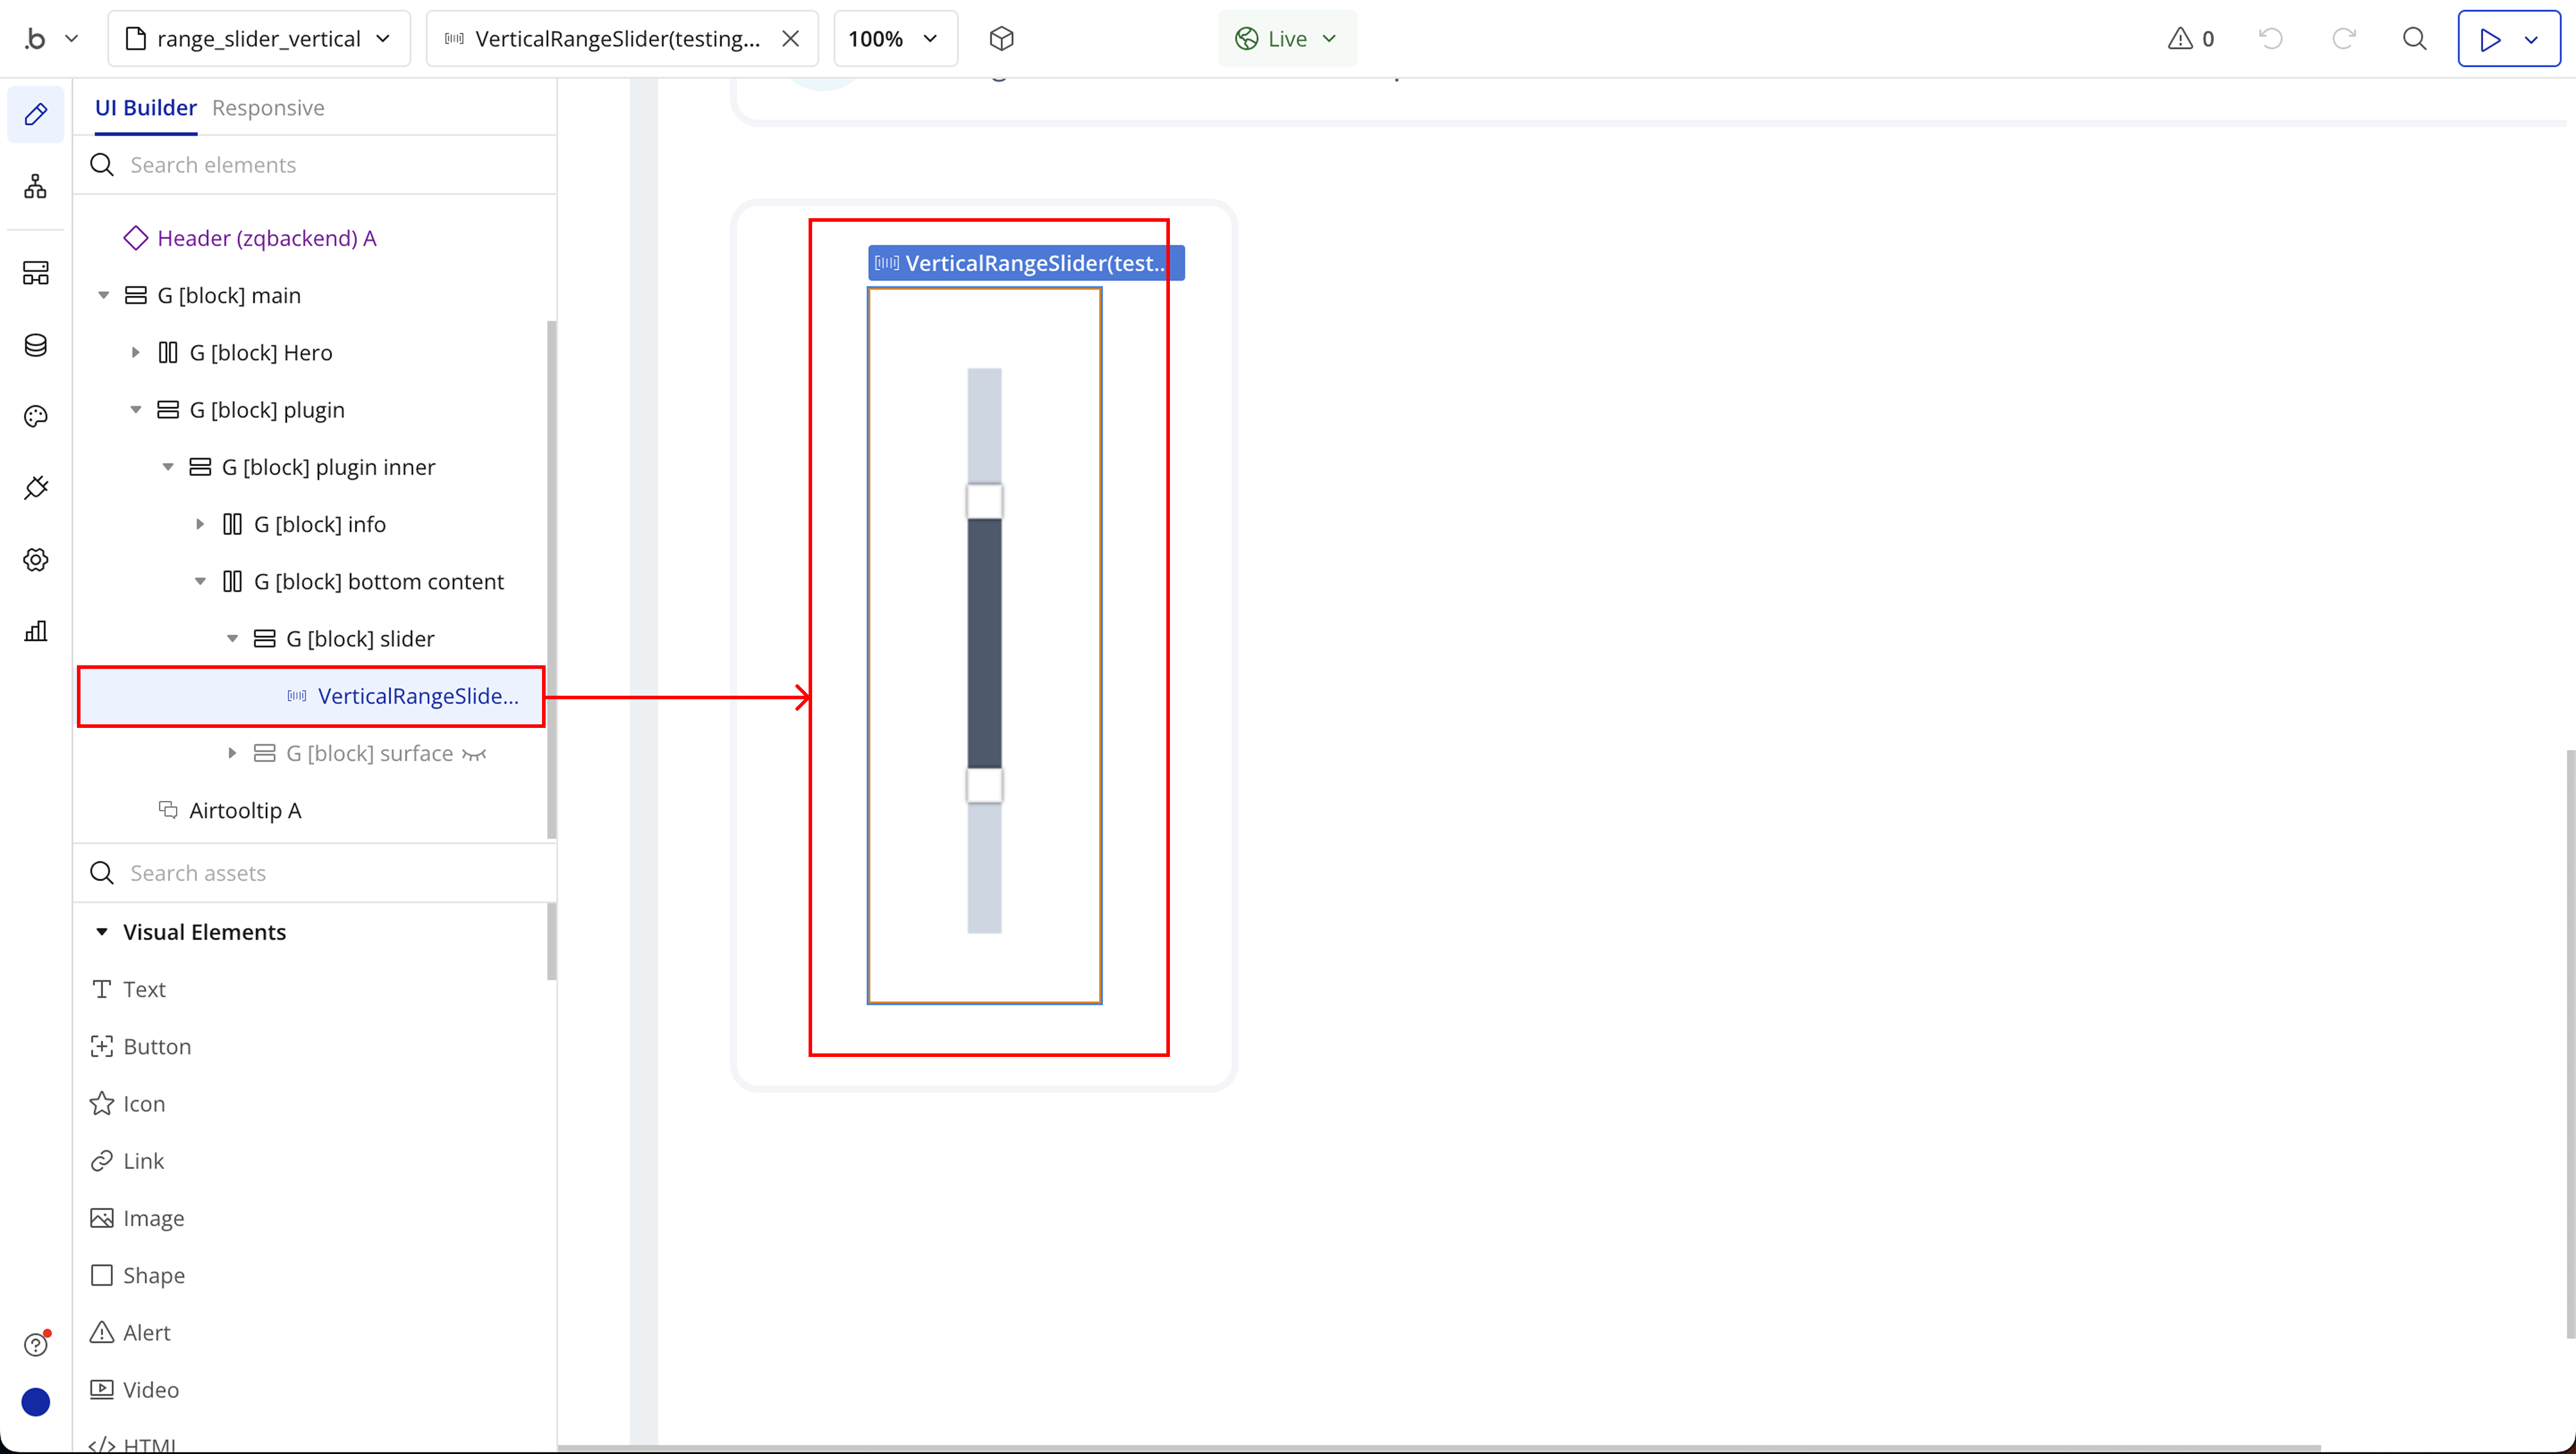Click the 3D cube icon in top bar
Image resolution: width=2576 pixels, height=1454 pixels.
(x=1001, y=39)
